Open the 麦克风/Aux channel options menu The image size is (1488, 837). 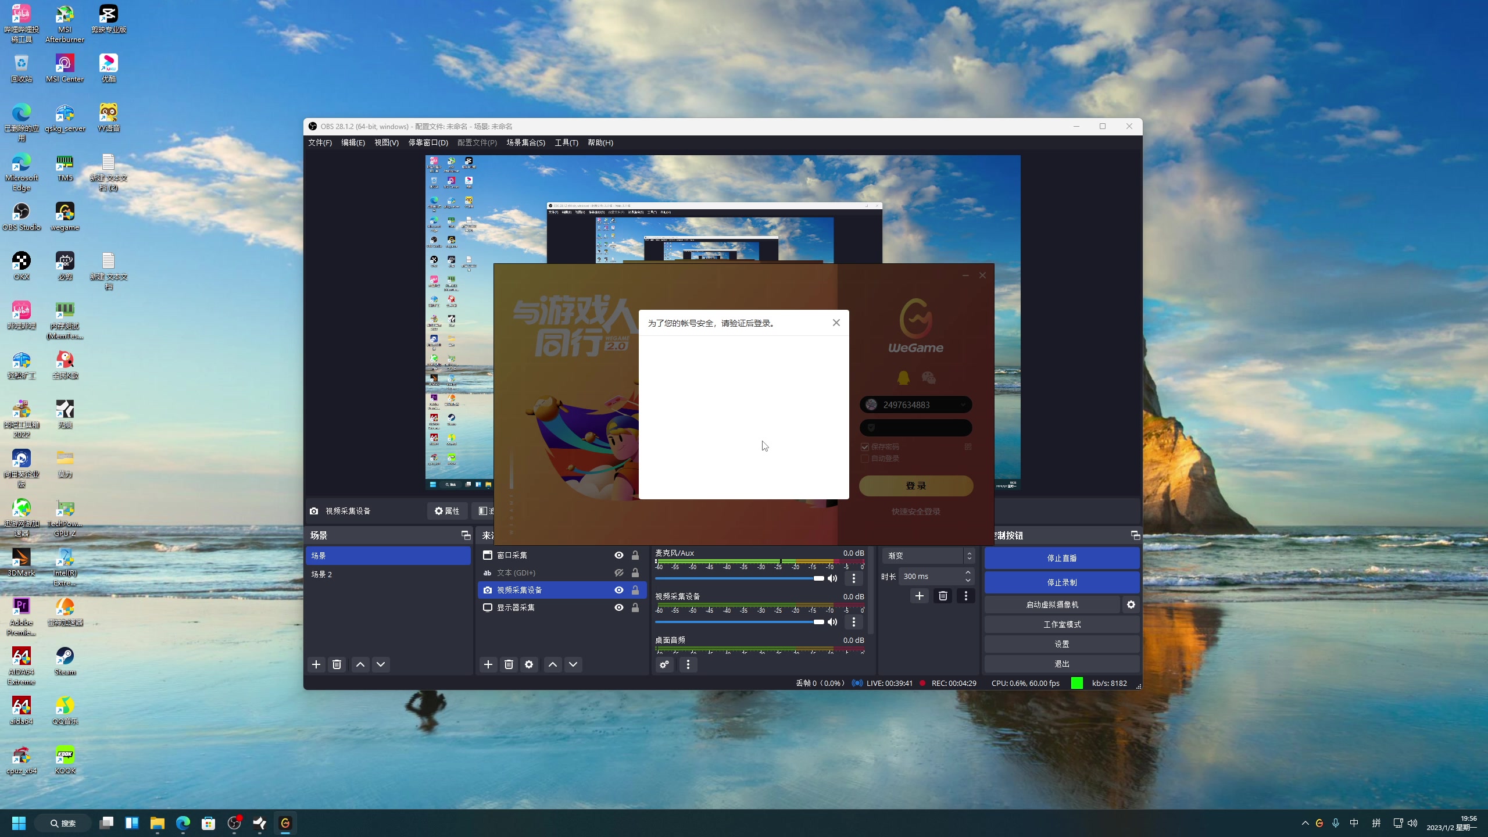point(854,578)
